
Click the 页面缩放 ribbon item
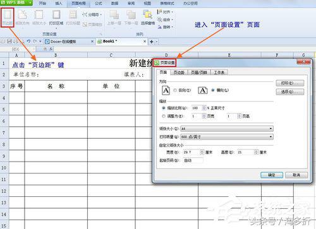click(x=92, y=25)
